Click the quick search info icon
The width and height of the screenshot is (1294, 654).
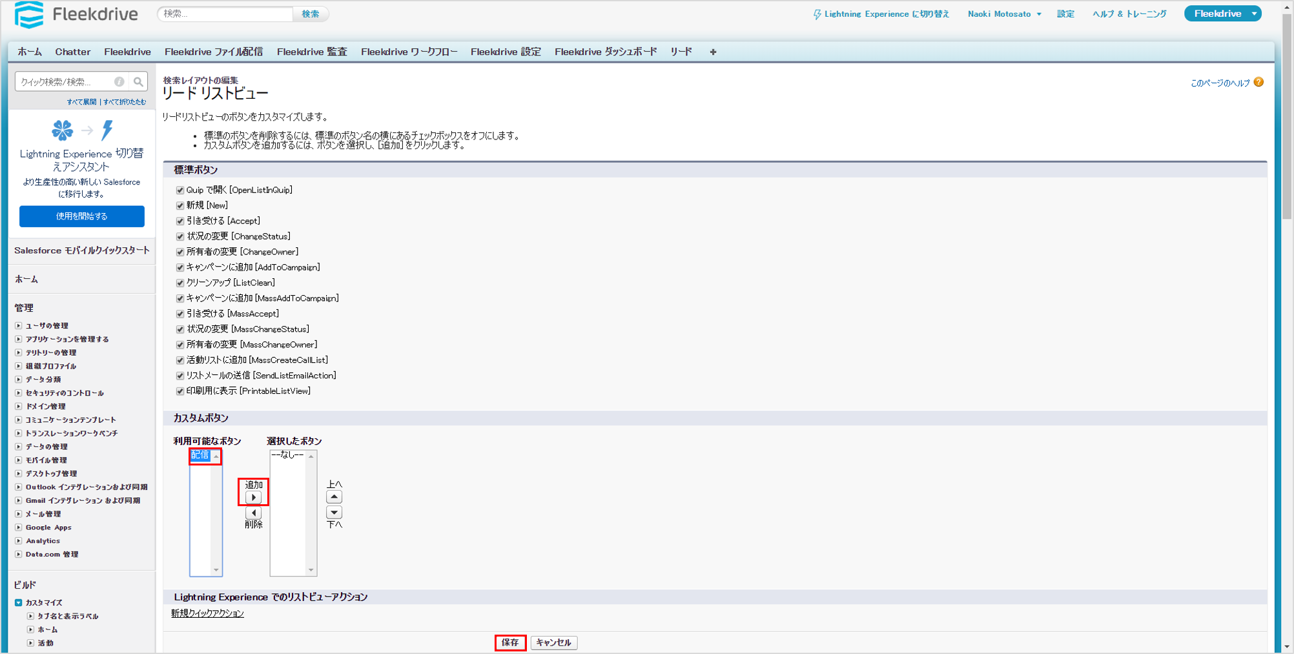(x=119, y=82)
